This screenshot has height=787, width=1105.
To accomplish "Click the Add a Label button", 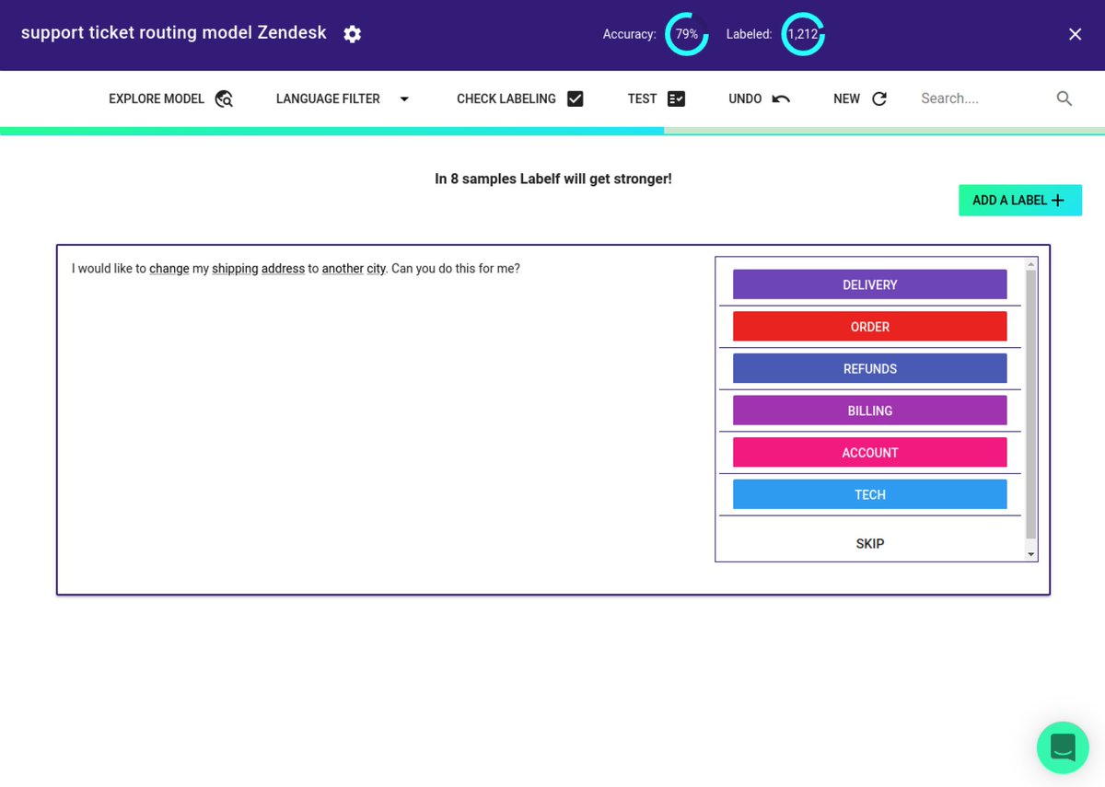I will click(1020, 201).
